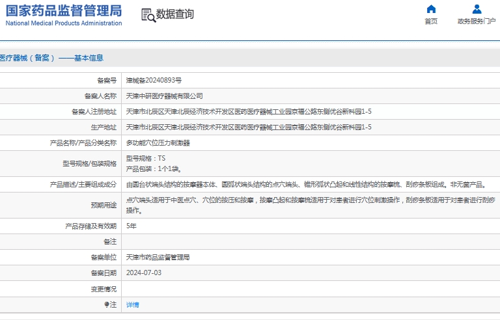Click the 预期用途 intended use value text

[x=311, y=206]
